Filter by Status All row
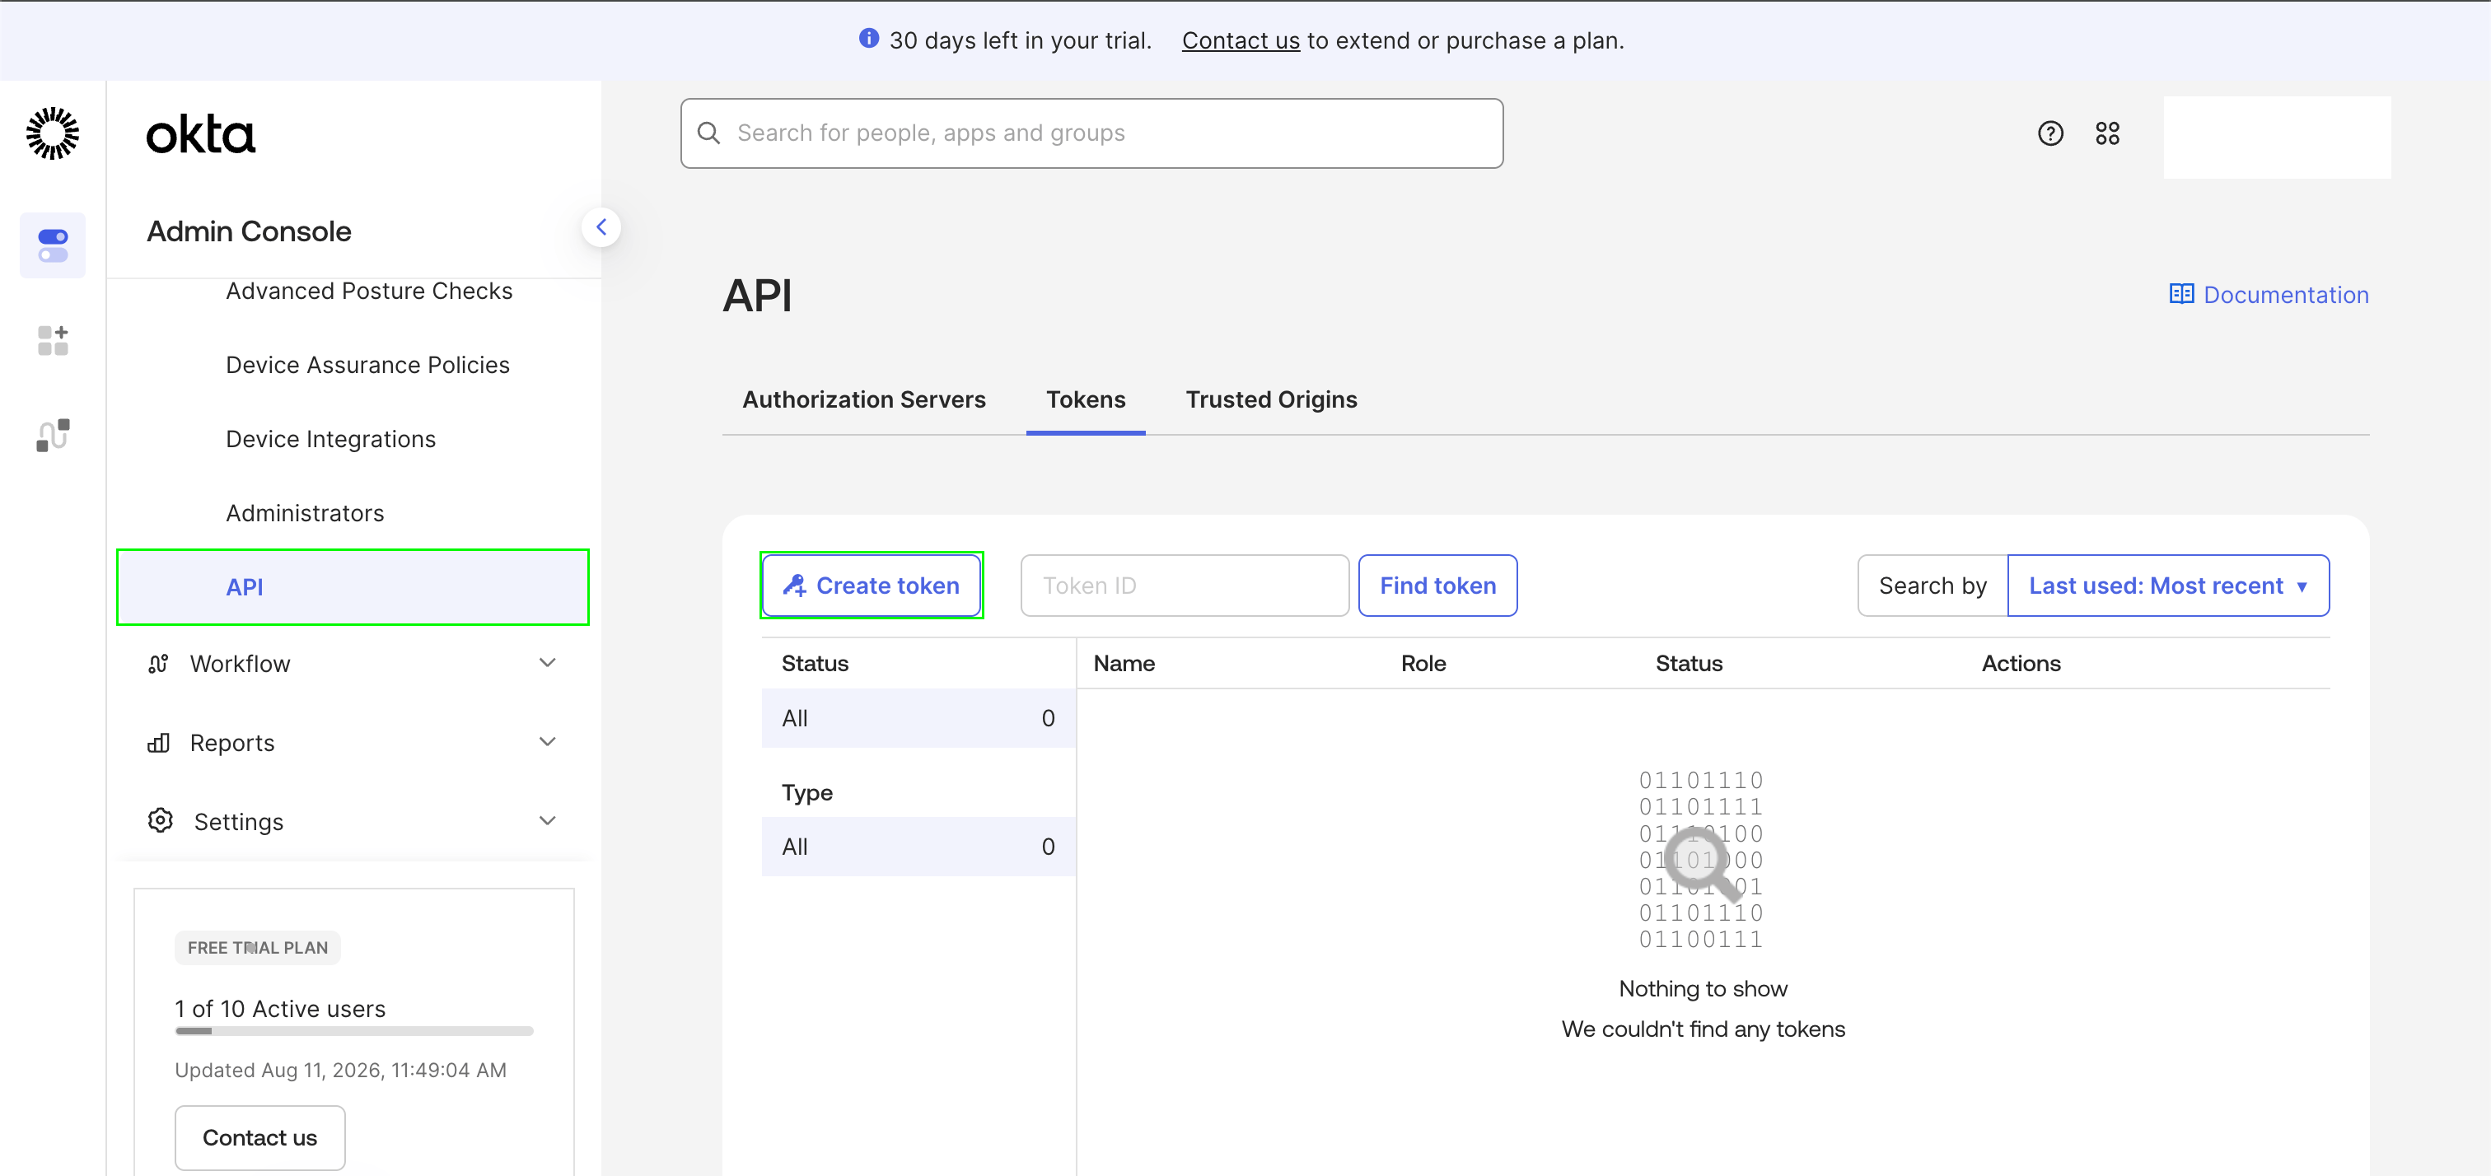The image size is (2491, 1176). pyautogui.click(x=918, y=719)
